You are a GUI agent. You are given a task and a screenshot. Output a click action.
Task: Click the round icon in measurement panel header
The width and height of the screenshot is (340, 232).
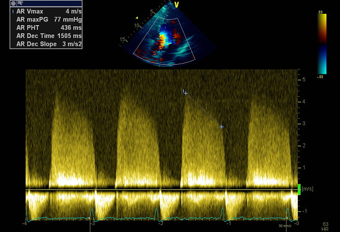[13, 3]
